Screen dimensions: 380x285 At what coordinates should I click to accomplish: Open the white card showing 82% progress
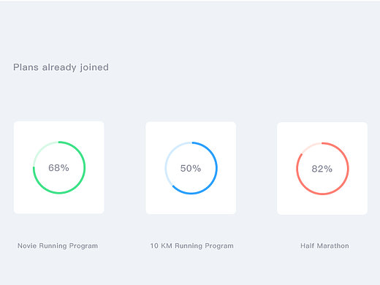click(322, 168)
